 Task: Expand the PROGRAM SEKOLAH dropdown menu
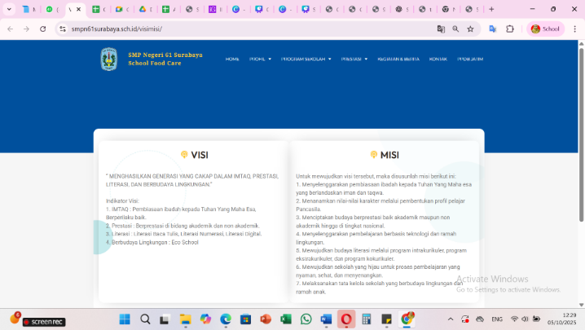[x=306, y=59]
